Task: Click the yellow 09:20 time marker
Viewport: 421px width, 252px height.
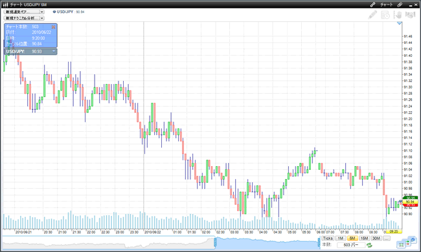Action: (394, 232)
